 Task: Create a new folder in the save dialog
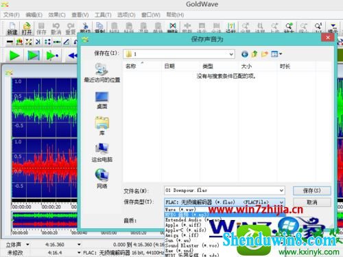pyautogui.click(x=265, y=54)
